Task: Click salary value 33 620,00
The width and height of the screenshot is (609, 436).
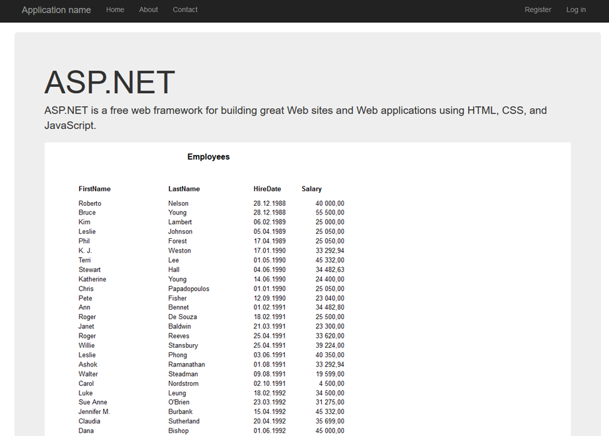Action: [x=330, y=336]
